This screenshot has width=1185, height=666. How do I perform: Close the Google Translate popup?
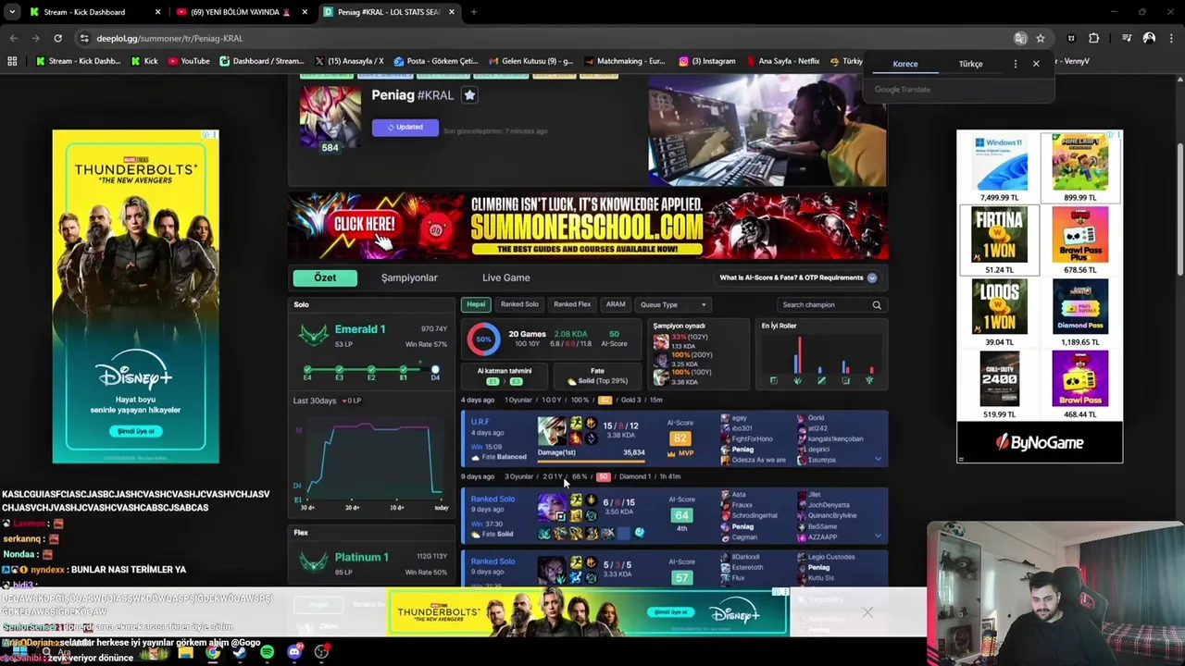pyautogui.click(x=1036, y=64)
